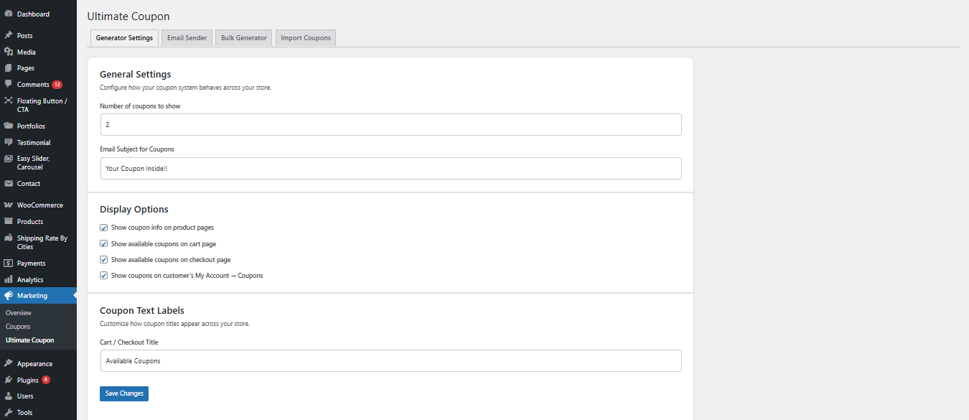Viewport: 969px width, 420px height.
Task: Click the Analytics bar chart icon
Action: 9,279
